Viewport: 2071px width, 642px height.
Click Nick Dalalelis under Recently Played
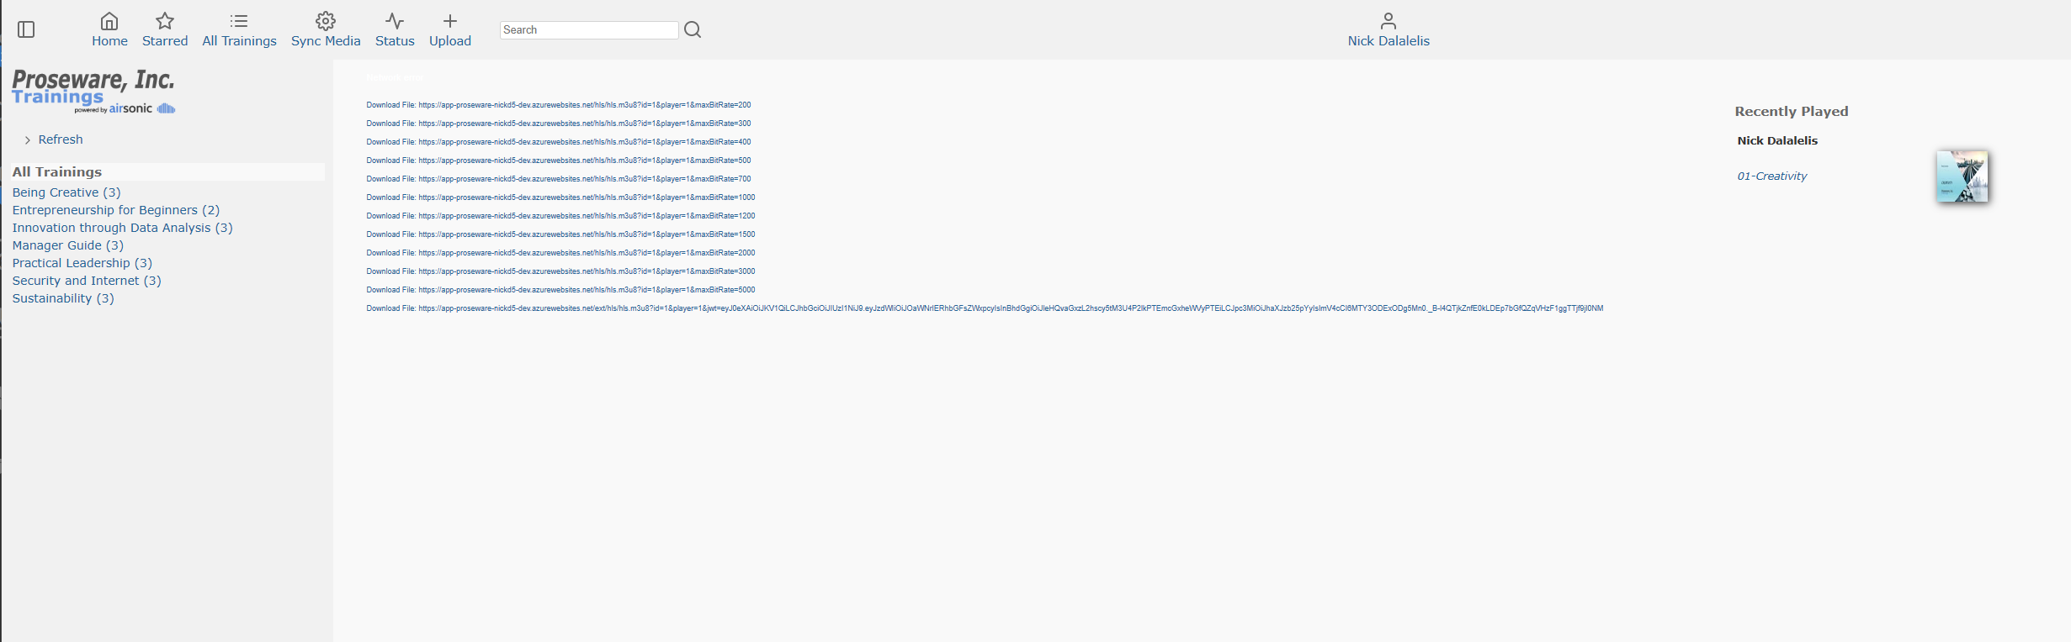click(1777, 141)
